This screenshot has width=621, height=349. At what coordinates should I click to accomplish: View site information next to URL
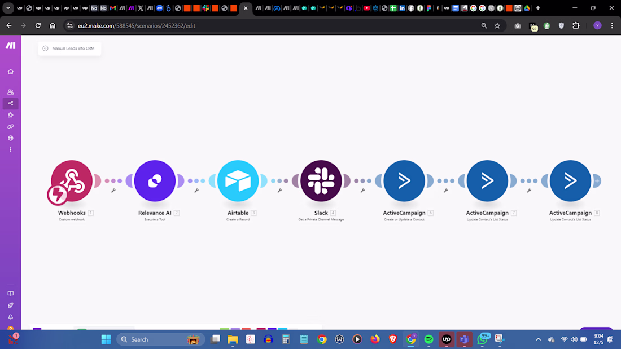coord(69,26)
